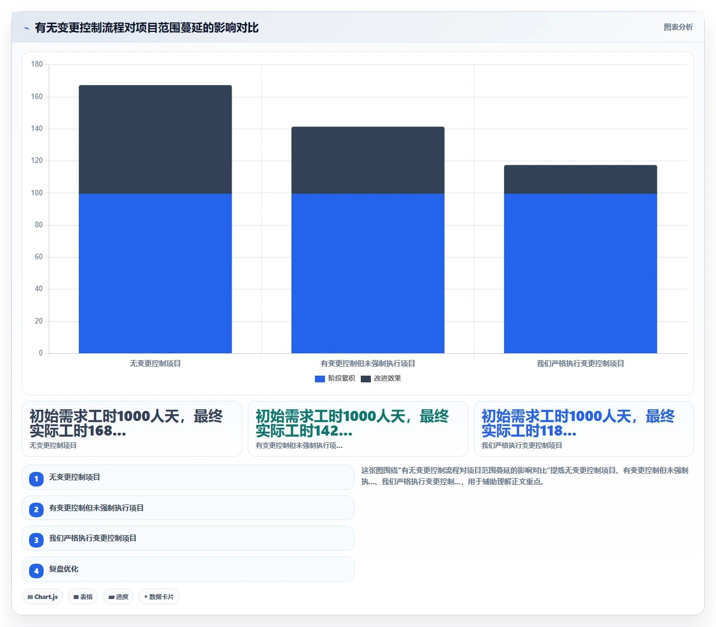716x627 pixels.
Task: Click x-axis label 无变更控制项目
Action: (156, 363)
